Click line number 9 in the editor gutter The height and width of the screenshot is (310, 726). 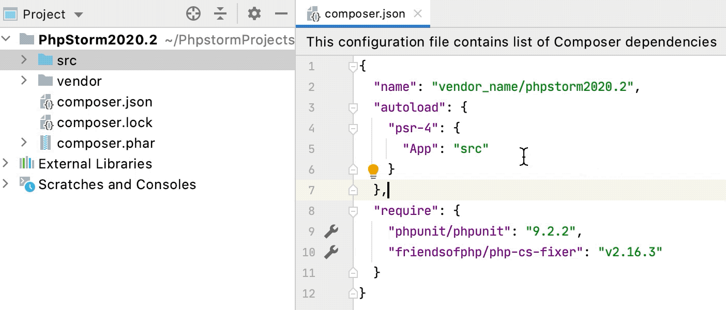311,231
